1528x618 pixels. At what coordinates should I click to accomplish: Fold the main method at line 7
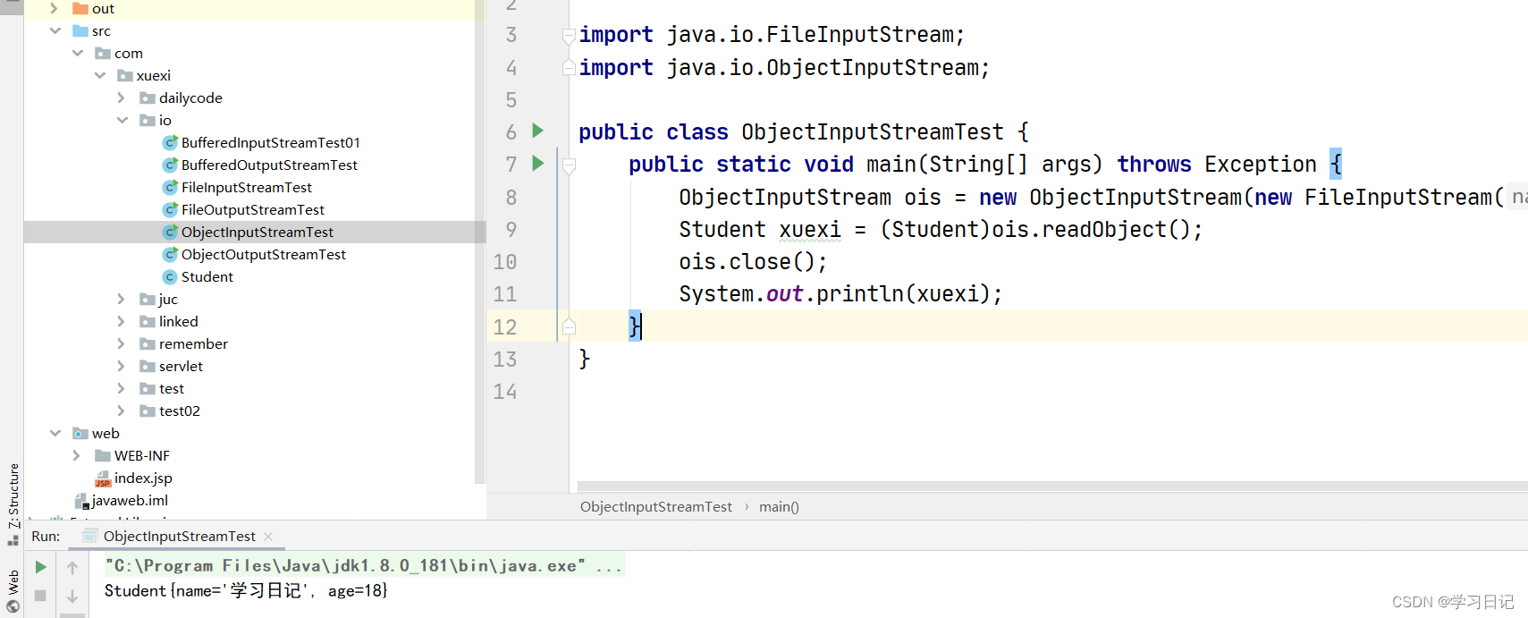tap(569, 165)
